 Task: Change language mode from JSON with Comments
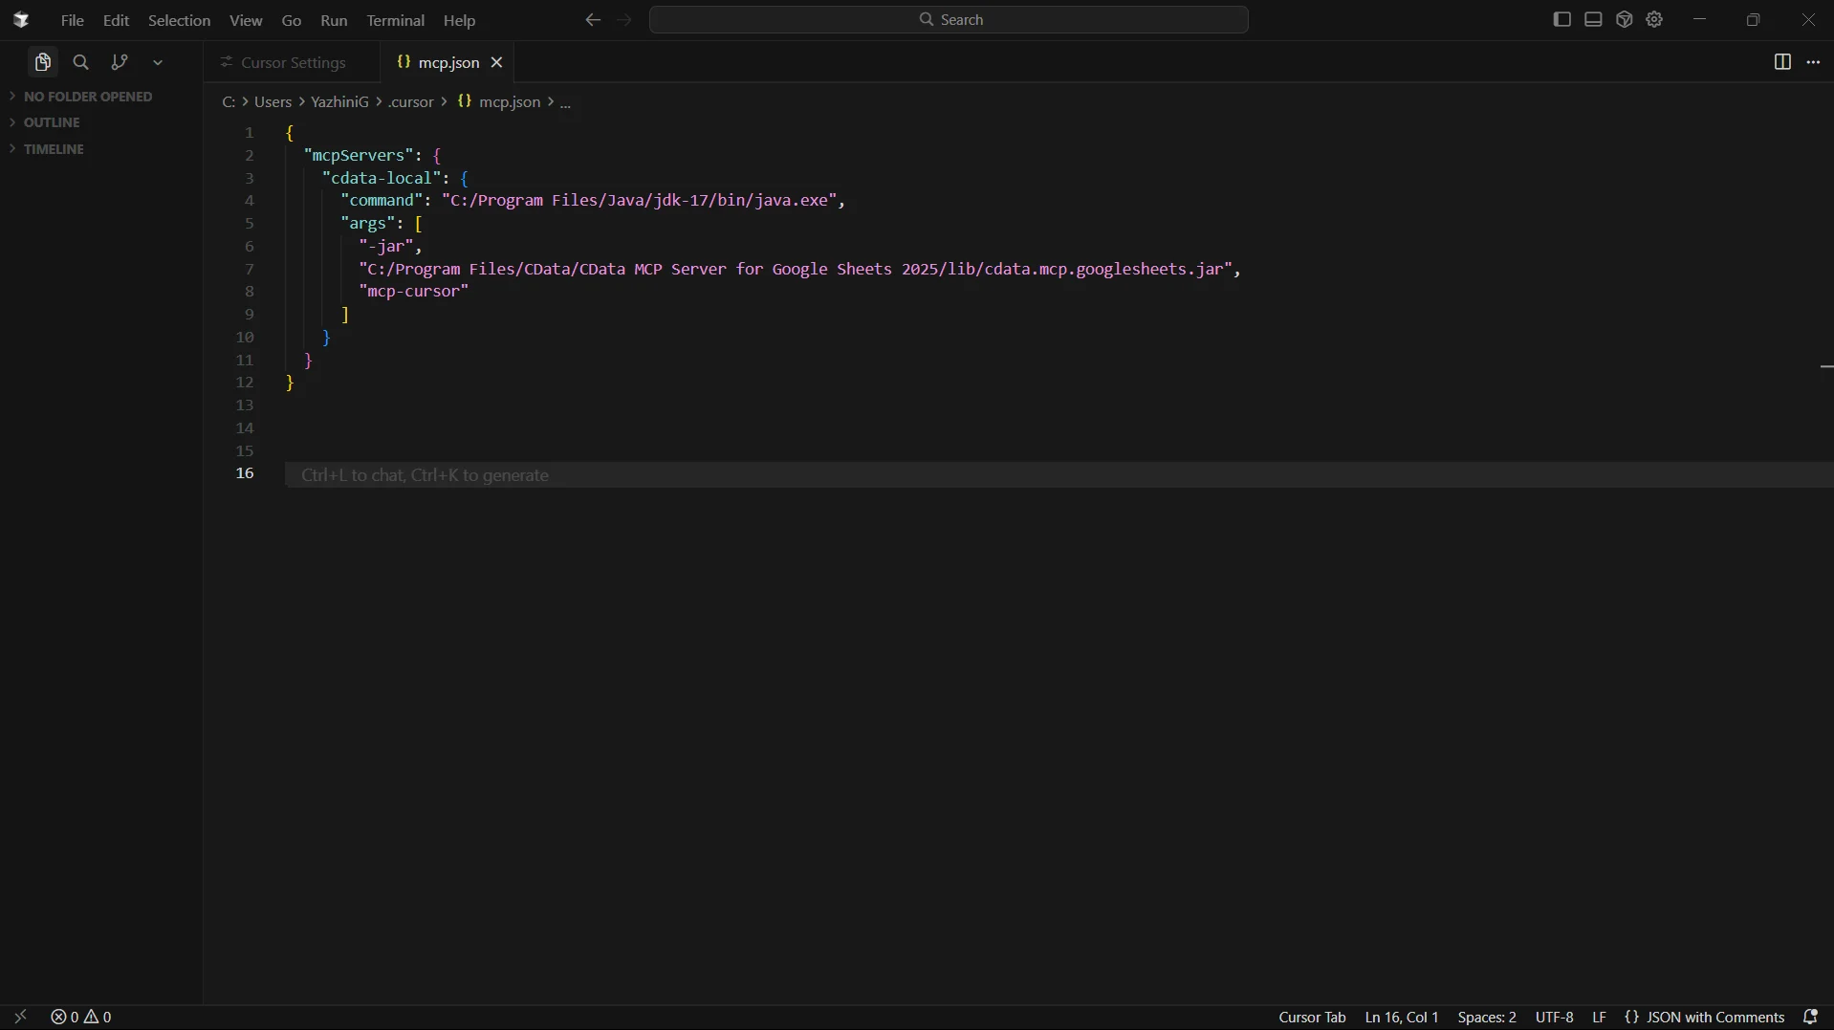(1714, 1017)
